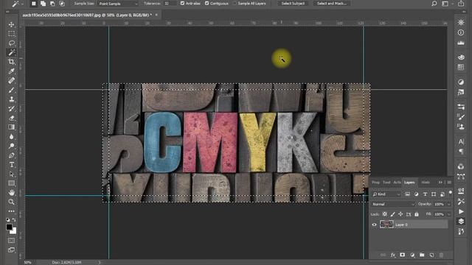Create a new layer group

[422, 255]
